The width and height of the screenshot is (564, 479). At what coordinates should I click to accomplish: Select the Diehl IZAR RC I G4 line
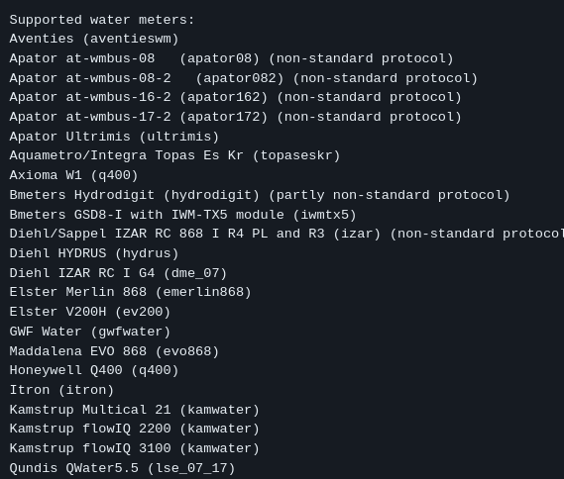click(118, 273)
